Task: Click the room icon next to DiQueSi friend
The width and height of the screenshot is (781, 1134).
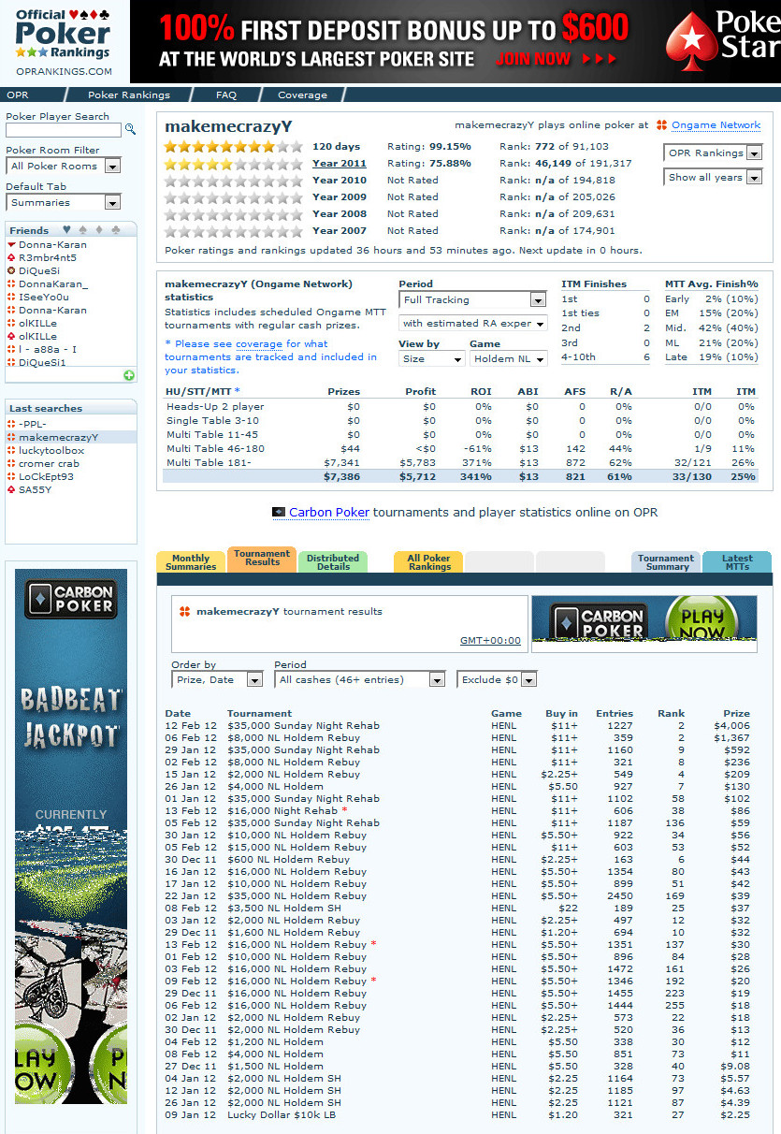Action: [11, 270]
